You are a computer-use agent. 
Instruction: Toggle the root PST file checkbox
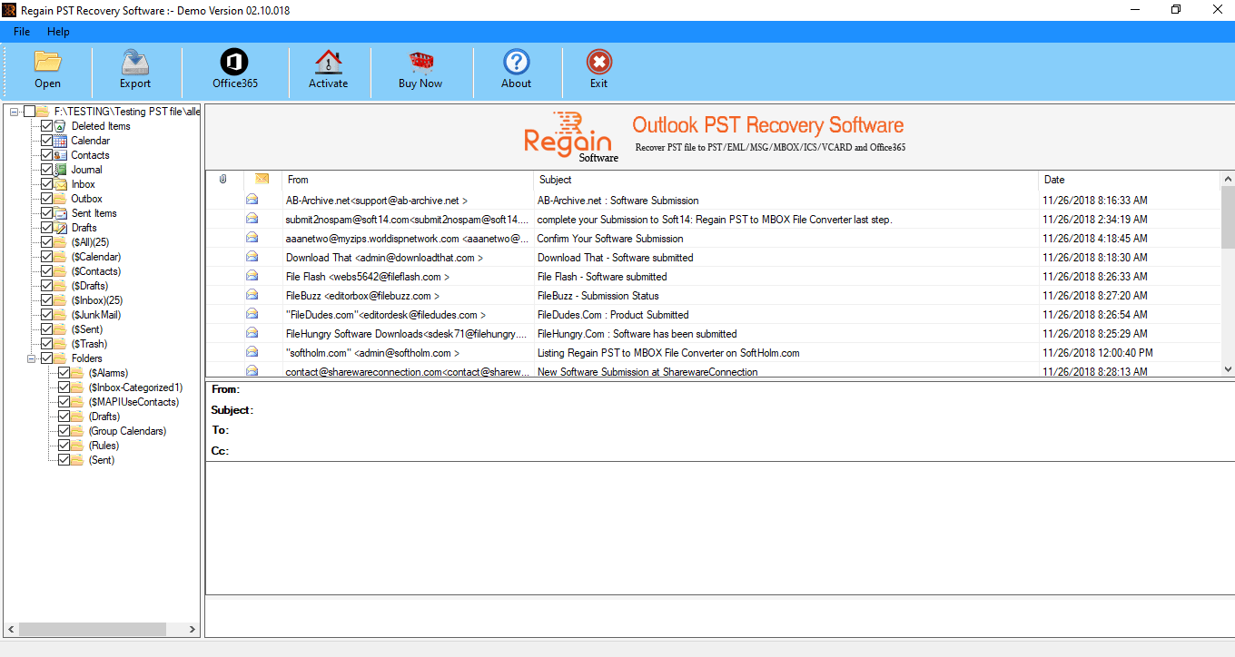(x=30, y=112)
